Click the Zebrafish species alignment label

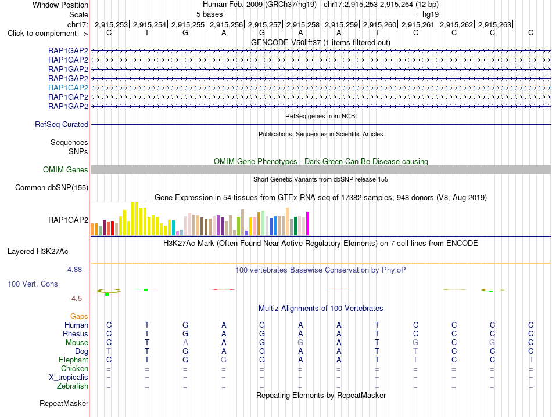click(73, 386)
